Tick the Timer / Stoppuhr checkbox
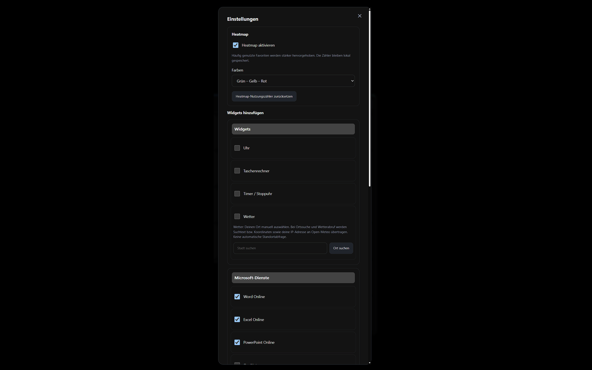 pos(237,194)
